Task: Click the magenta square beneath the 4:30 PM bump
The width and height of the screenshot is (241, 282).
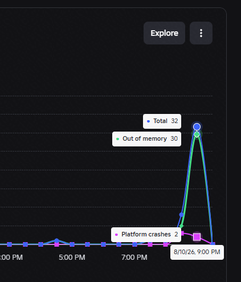Action: click(x=56, y=244)
